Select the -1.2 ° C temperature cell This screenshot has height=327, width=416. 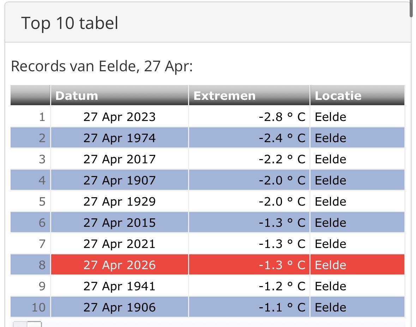click(282, 286)
